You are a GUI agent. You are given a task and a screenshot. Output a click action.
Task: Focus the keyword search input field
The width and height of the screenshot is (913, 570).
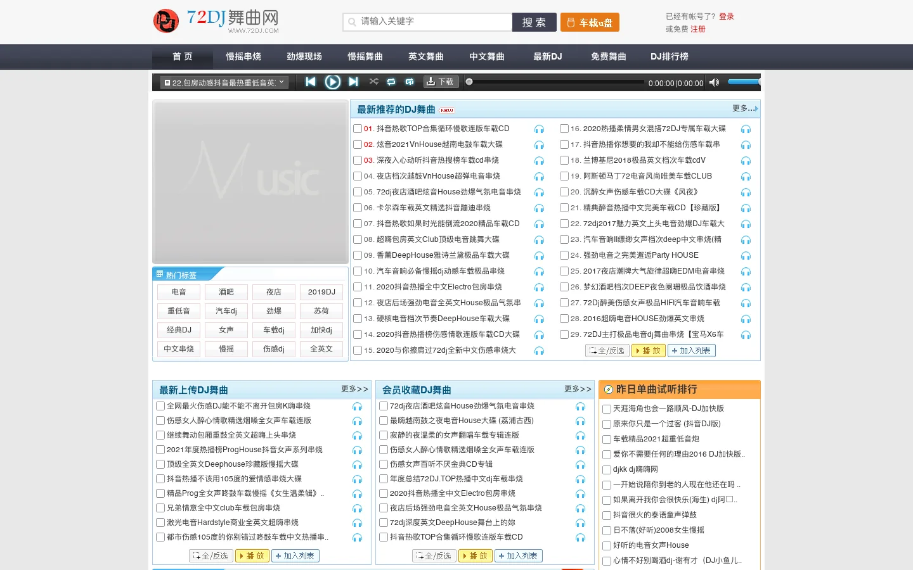tap(428, 22)
